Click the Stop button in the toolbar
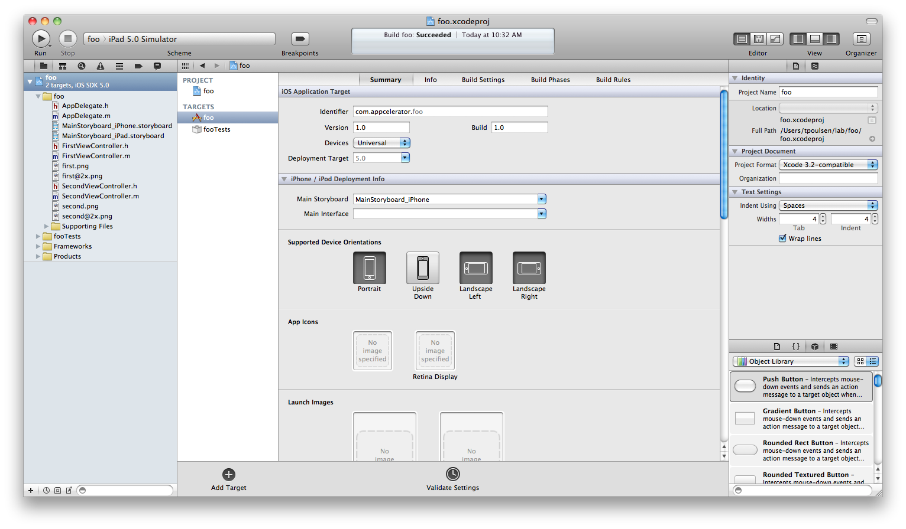Viewport: 906px width, 529px height. click(68, 39)
